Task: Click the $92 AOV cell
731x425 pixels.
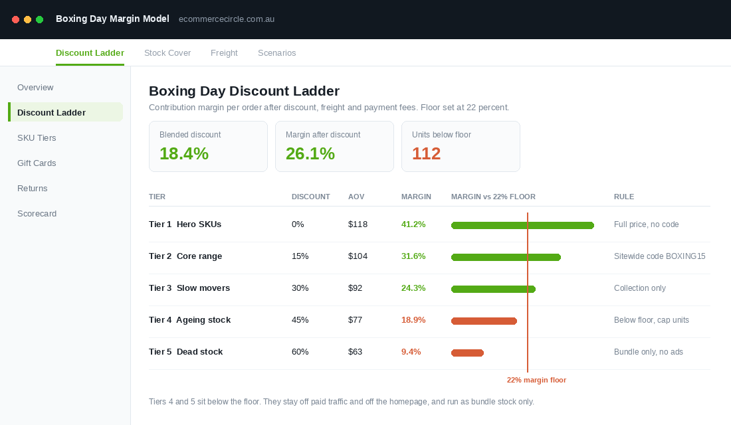Action: pyautogui.click(x=356, y=288)
